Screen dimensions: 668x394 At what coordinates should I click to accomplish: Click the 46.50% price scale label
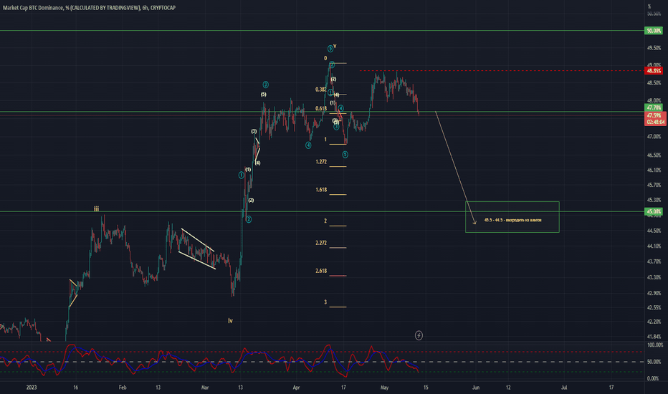654,155
